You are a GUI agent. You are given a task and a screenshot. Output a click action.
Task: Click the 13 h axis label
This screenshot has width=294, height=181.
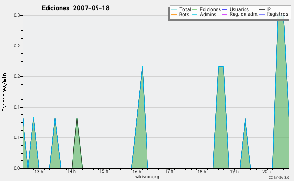point(39,171)
